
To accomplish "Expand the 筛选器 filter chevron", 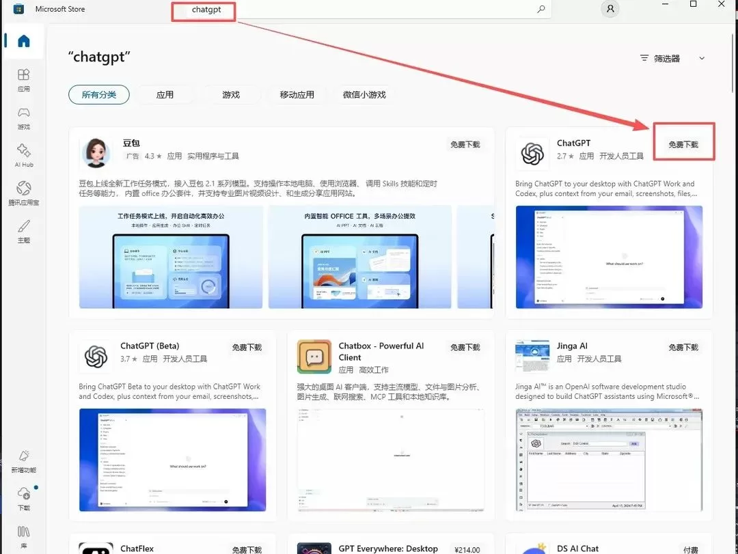I will 702,58.
